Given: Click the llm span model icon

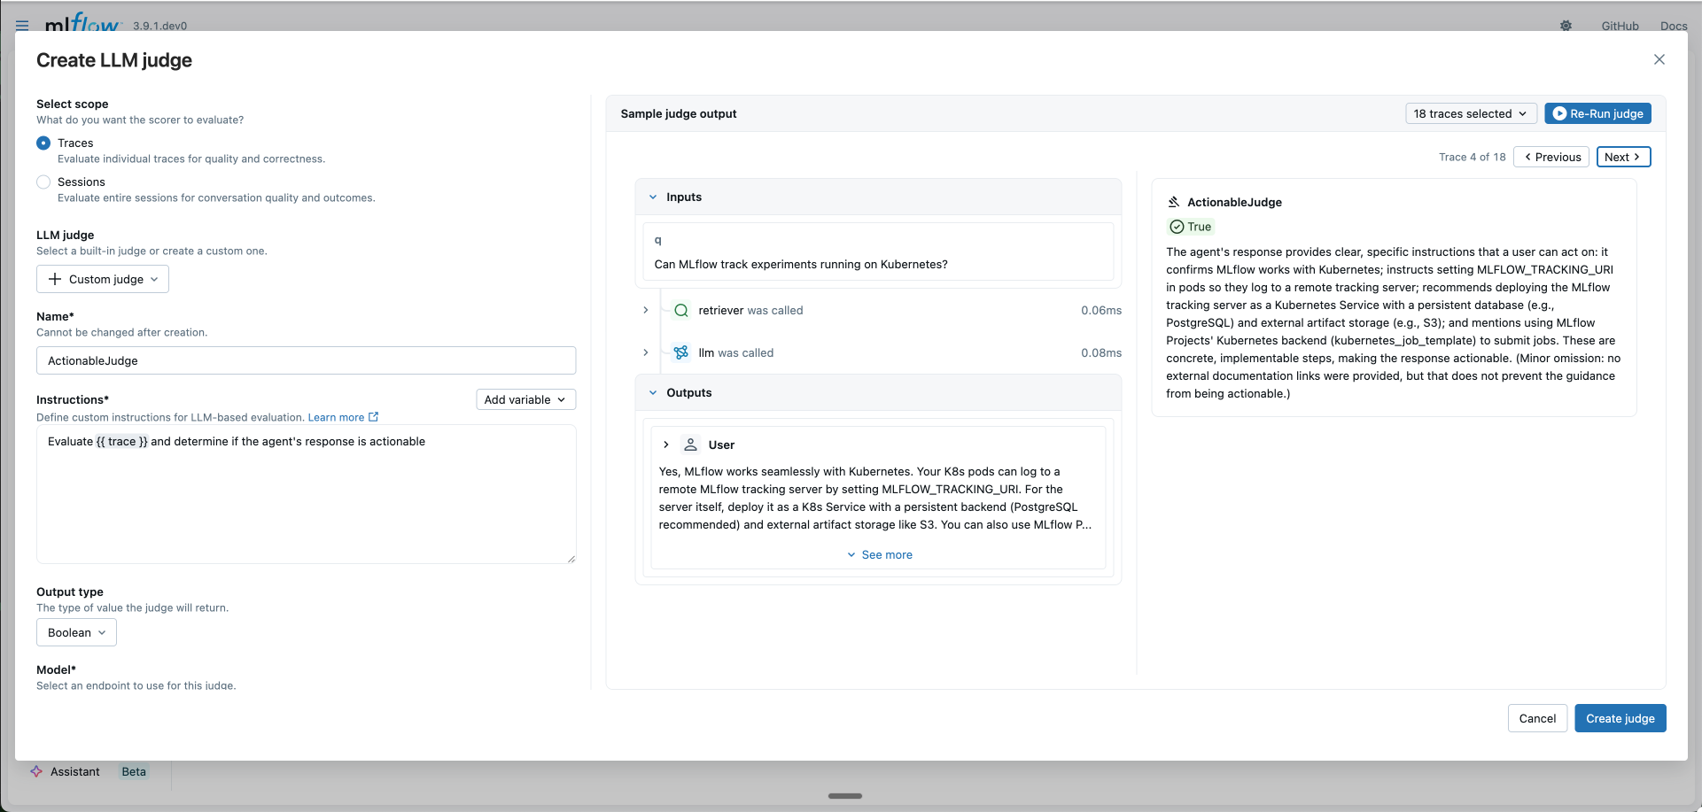Looking at the screenshot, I should click(680, 353).
